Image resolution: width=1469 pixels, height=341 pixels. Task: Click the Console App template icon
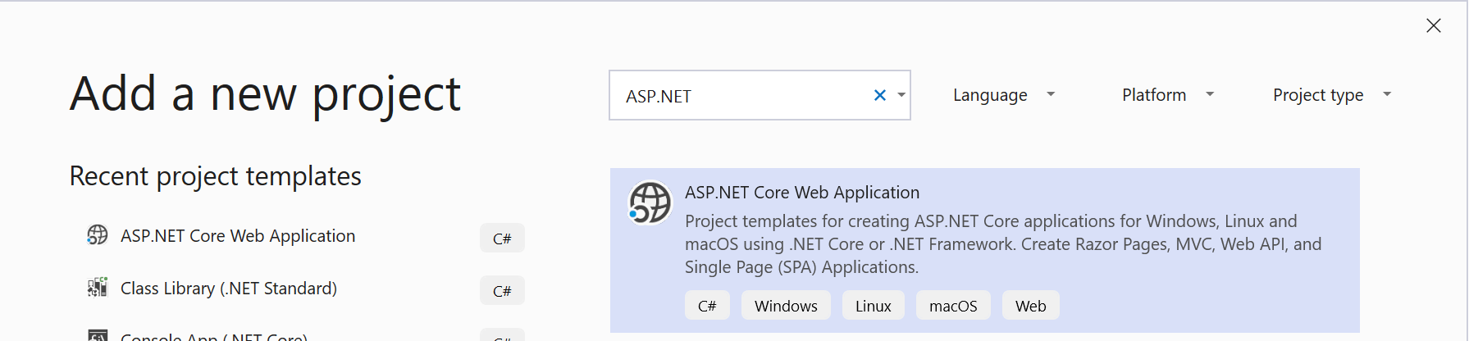click(98, 335)
